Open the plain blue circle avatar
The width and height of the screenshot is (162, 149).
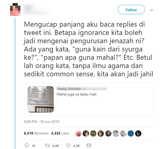pos(131,133)
